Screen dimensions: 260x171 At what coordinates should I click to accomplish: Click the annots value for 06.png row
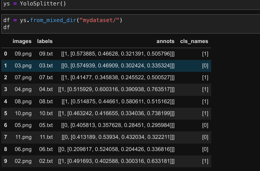tap(117, 149)
